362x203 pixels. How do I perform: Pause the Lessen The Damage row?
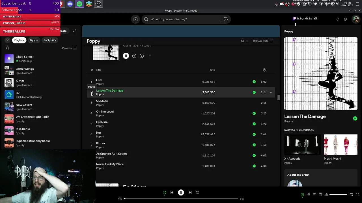pos(91,92)
